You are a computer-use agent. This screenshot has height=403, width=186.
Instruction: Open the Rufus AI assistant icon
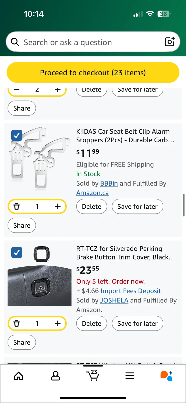167,376
